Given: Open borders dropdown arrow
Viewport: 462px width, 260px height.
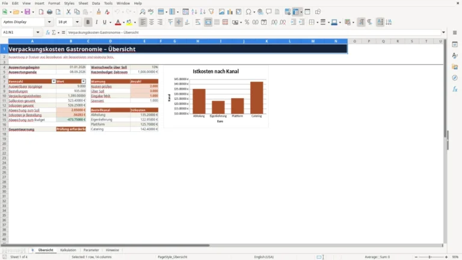Looking at the screenshot, I should 317,22.
